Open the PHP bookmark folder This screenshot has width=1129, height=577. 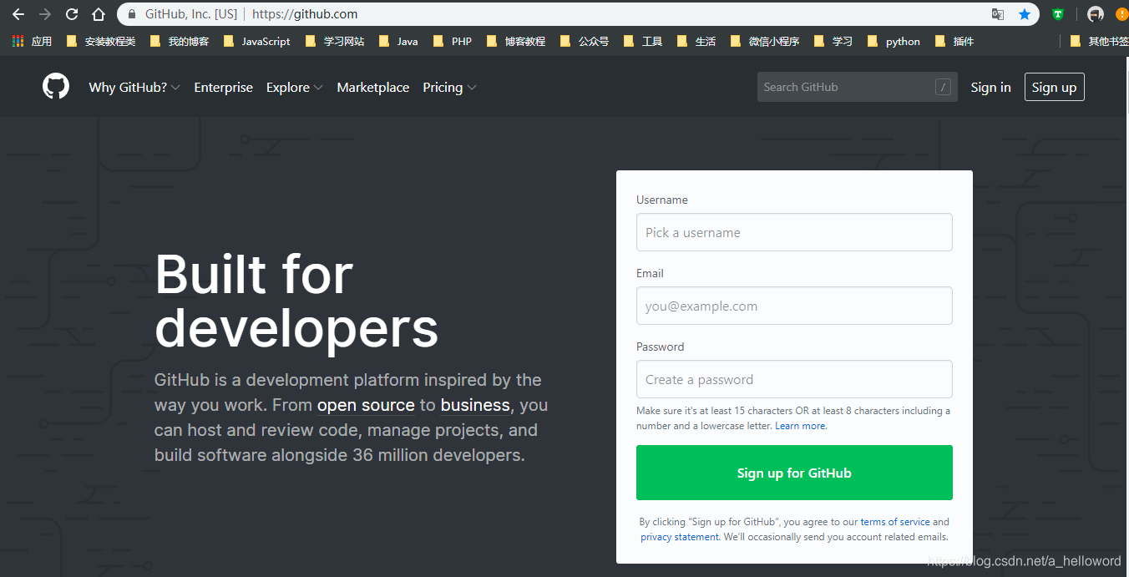pos(453,41)
